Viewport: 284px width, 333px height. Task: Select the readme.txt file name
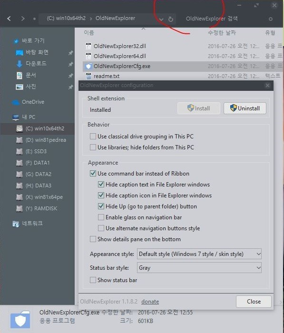click(107, 76)
